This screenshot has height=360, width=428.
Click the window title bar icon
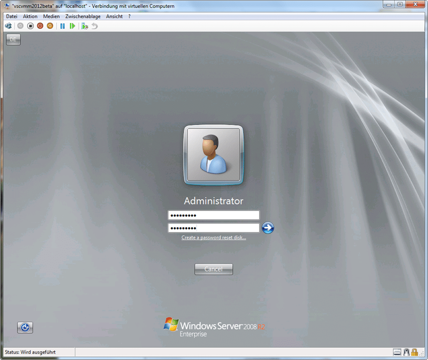point(7,6)
